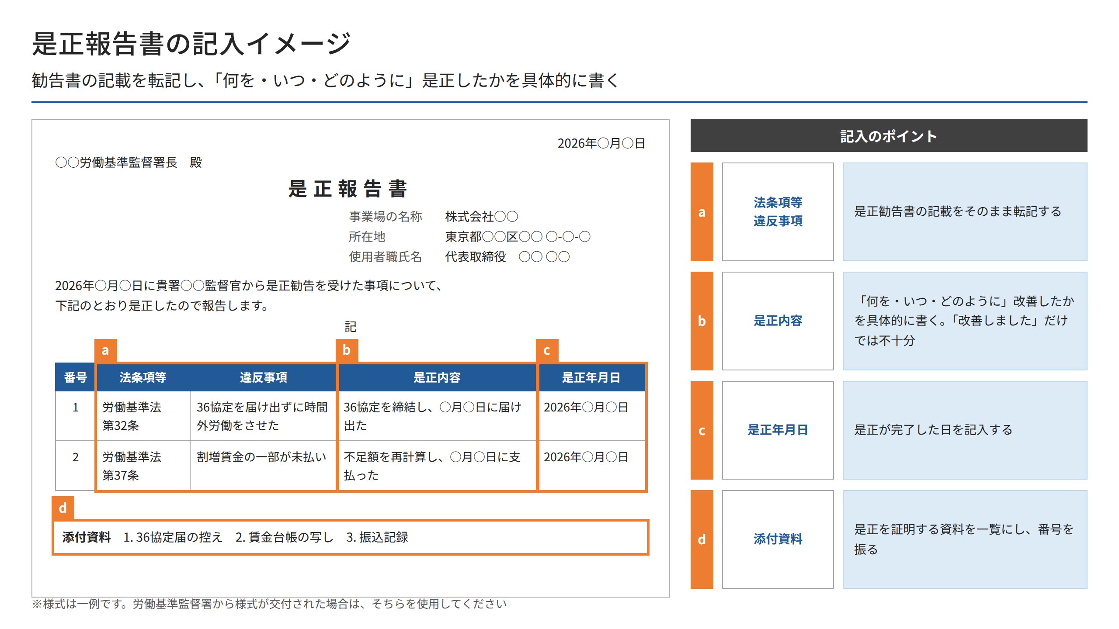Select the 2026年○月○日 date in the 第32条 row

point(586,407)
